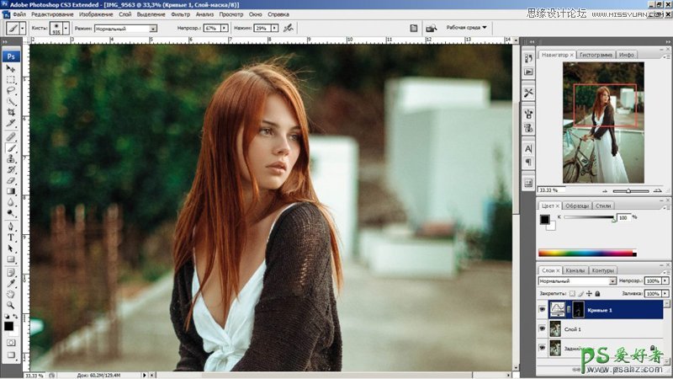Open the Brush preset picker
Image resolution: width=673 pixels, height=379 pixels.
(63, 28)
